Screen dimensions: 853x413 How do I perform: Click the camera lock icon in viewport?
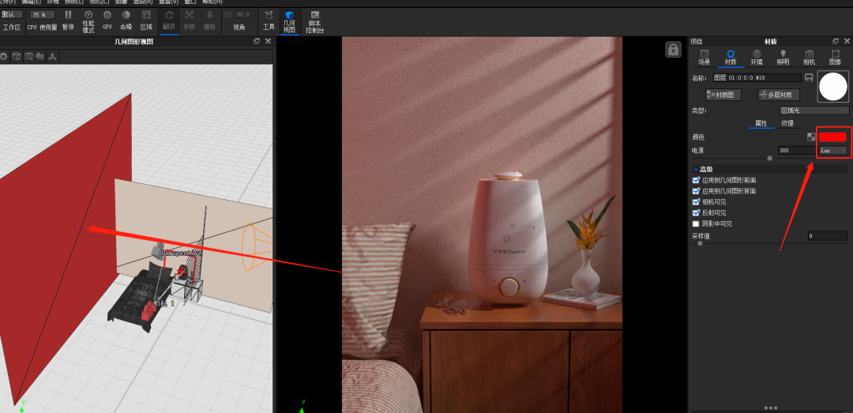[x=673, y=50]
